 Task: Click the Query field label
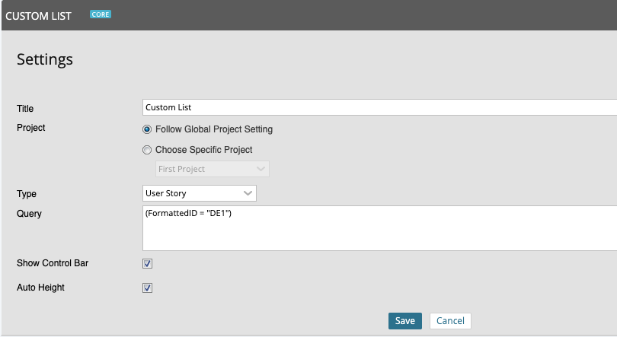pyautogui.click(x=29, y=214)
